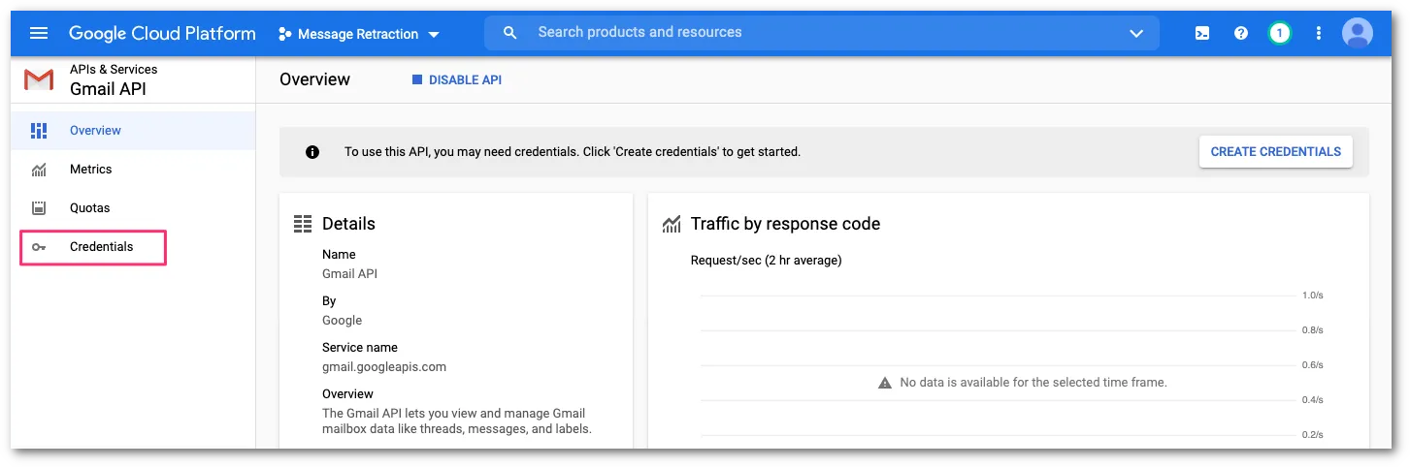Click the Disable API button

coord(457,80)
